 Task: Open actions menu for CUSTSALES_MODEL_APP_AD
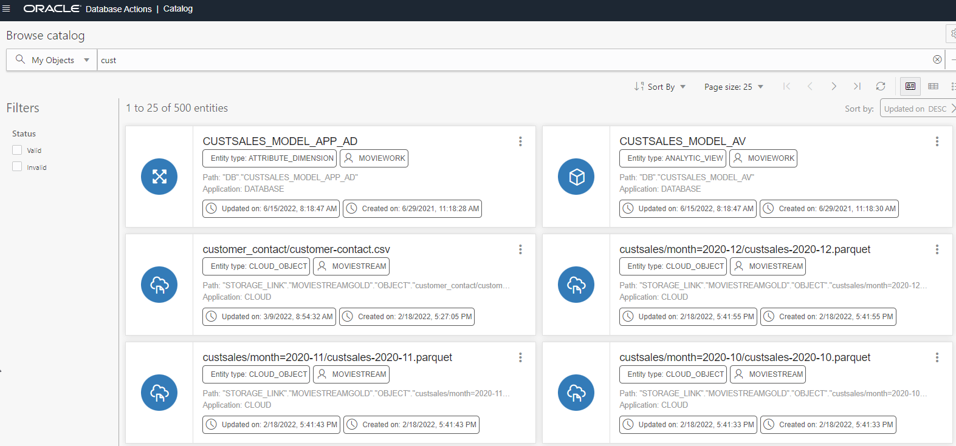tap(520, 141)
